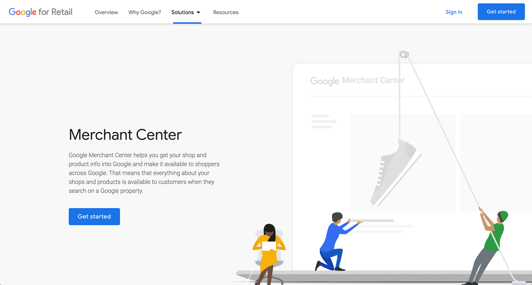Open the Google for Retail logo link
532x285 pixels.
tap(40, 12)
